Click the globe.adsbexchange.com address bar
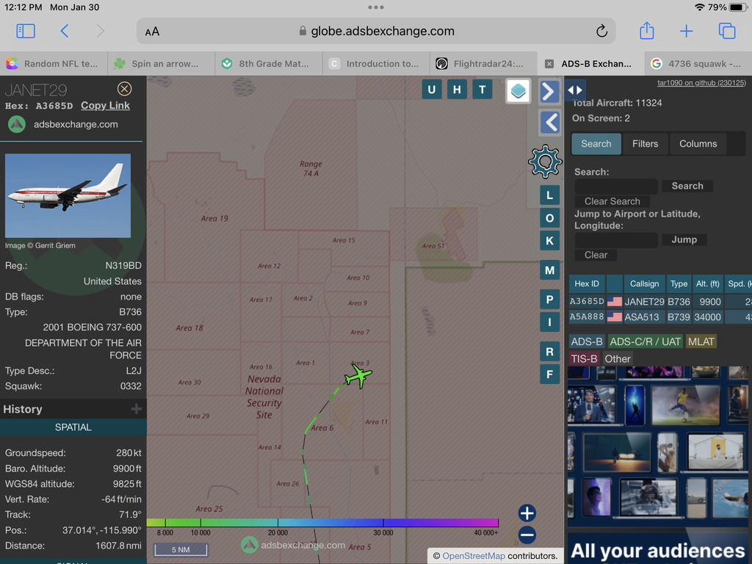This screenshot has width=752, height=564. [376, 31]
